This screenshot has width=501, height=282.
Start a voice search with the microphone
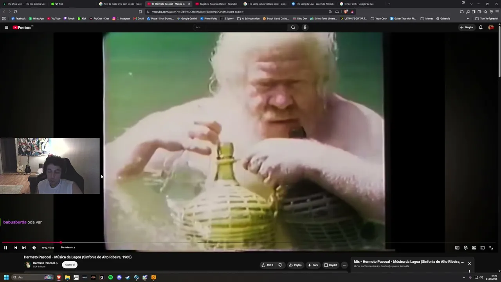click(305, 27)
